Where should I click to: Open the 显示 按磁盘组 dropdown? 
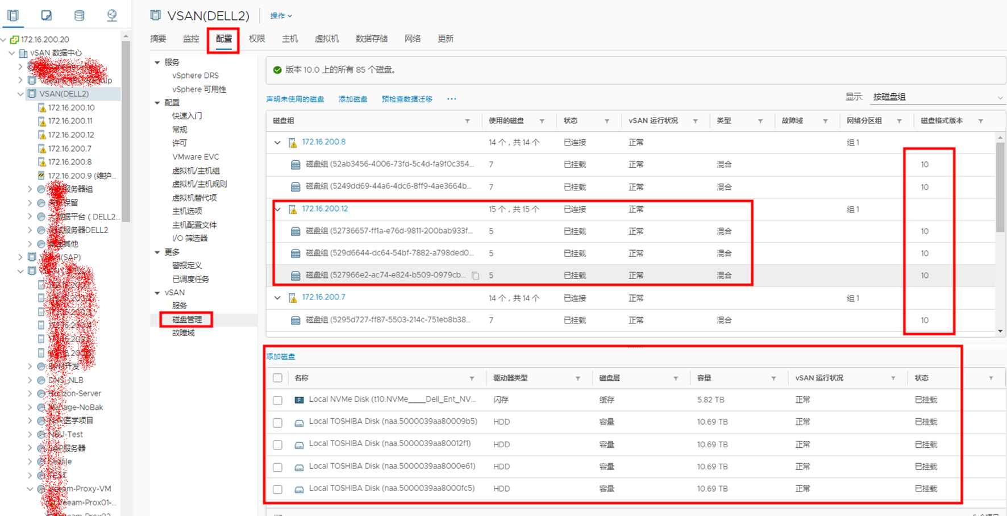(938, 97)
